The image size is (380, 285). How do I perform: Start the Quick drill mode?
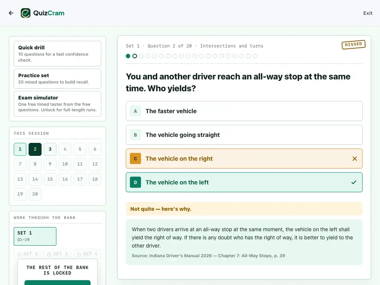(58, 53)
